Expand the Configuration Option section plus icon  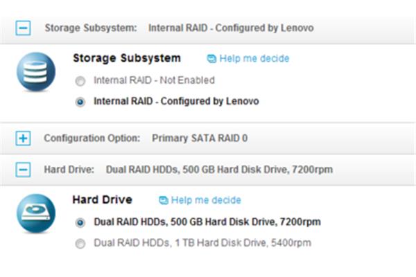click(x=23, y=138)
